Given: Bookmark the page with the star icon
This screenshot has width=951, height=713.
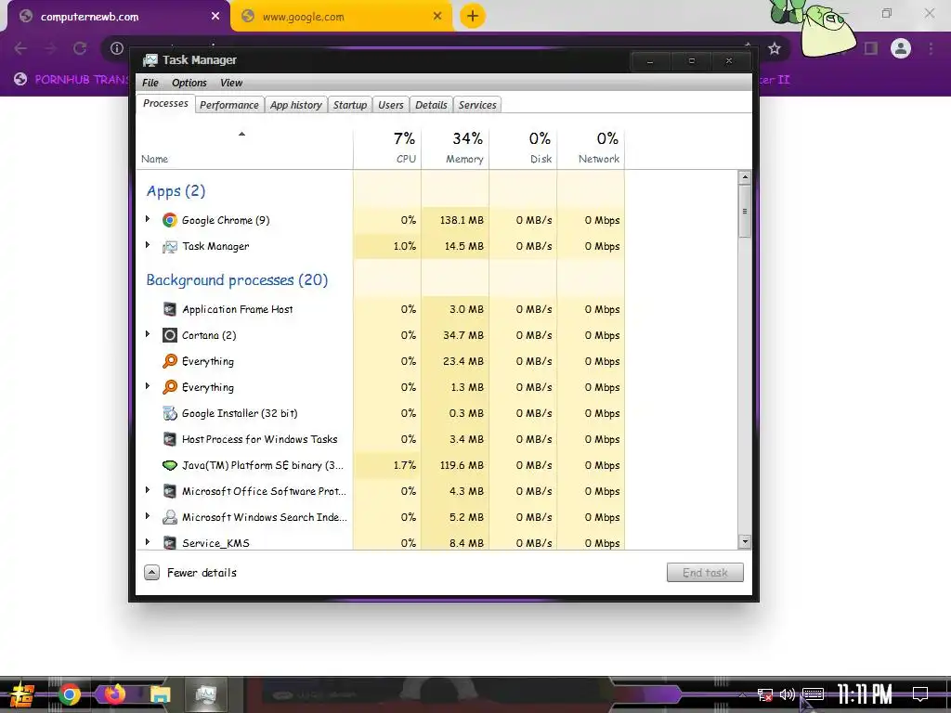Looking at the screenshot, I should coord(775,48).
